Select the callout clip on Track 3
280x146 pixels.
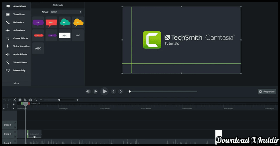[x=34, y=134]
